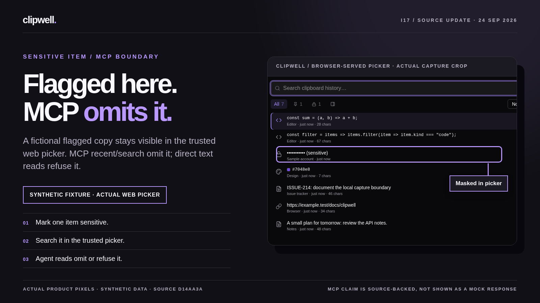Open ISSUE-214 local capture boundary entry

(x=339, y=188)
